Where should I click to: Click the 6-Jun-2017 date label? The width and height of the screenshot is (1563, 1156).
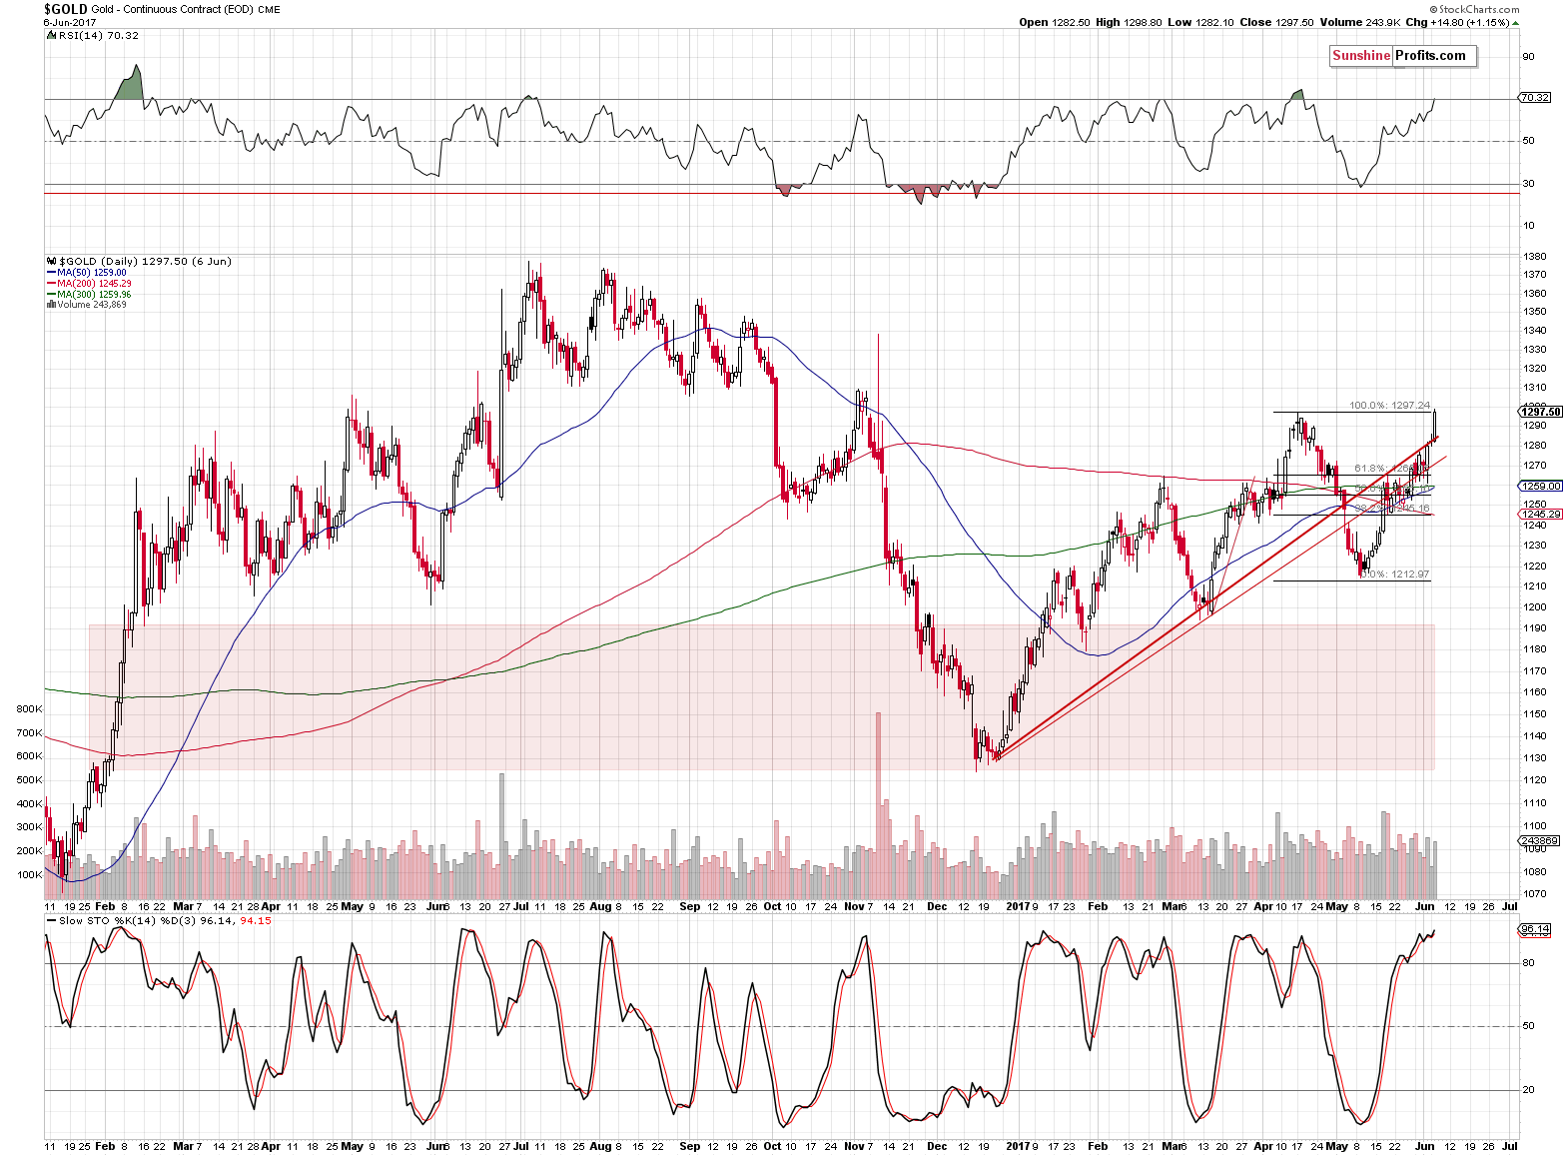(x=68, y=22)
